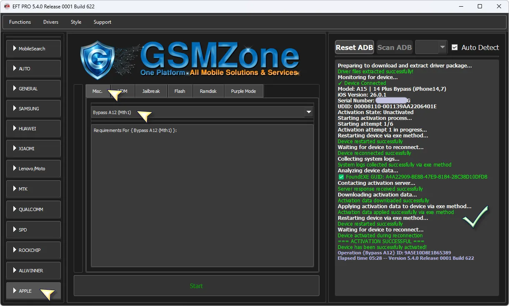Select the SPD chipset section
The height and width of the screenshot is (306, 509).
pyautogui.click(x=33, y=230)
